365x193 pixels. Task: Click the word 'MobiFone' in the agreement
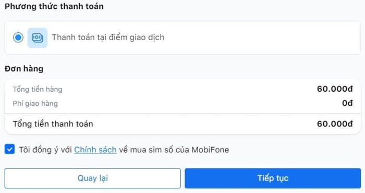click(x=210, y=150)
